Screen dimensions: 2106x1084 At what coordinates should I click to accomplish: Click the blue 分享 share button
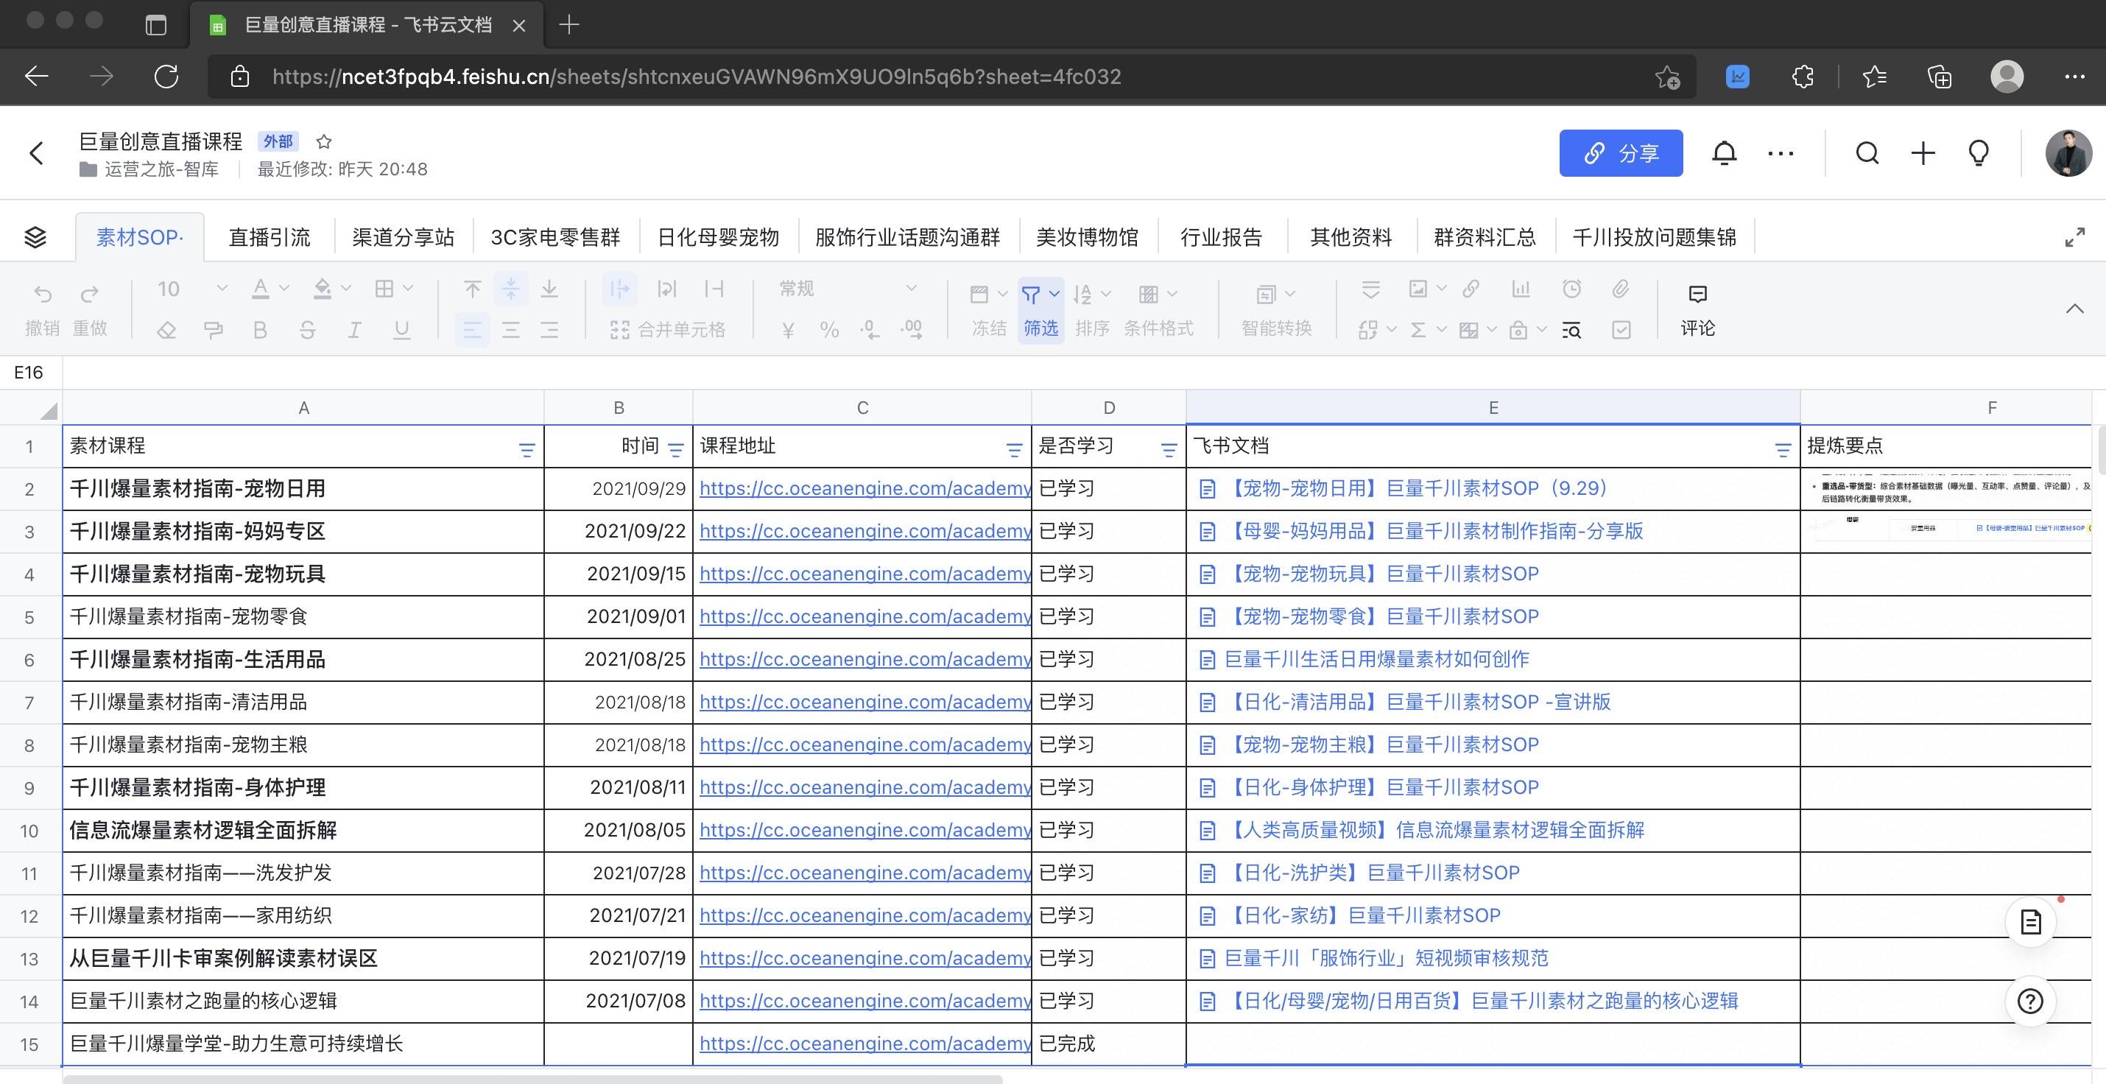tap(1621, 153)
